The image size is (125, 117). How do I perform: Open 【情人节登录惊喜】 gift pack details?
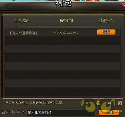[x=23, y=33]
